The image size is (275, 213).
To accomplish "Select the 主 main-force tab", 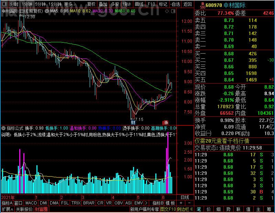I will [x=258, y=209].
